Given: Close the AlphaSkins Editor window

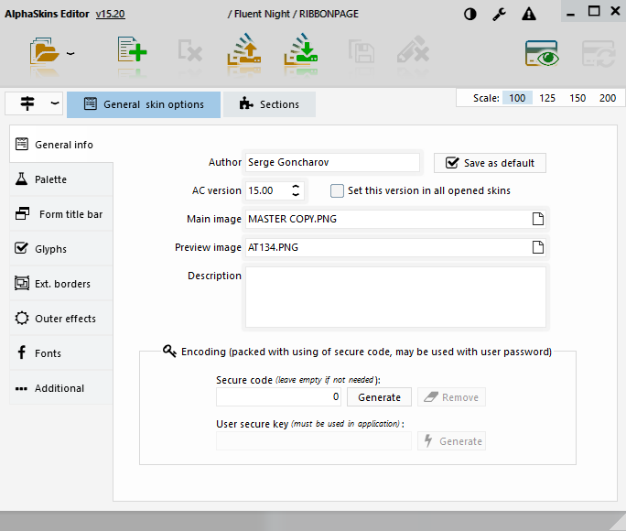Looking at the screenshot, I should (616, 11).
